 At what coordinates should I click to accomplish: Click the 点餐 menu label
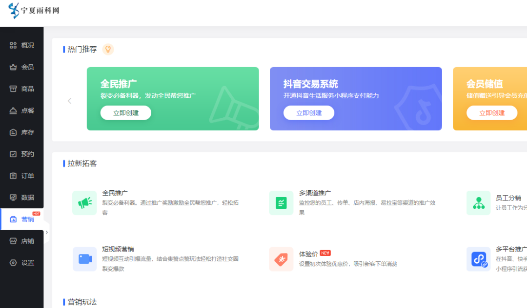point(27,110)
